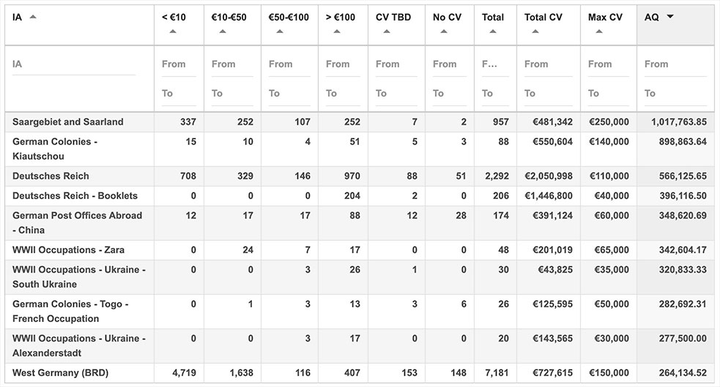
Task: Click the sort arrow under Total CV
Action: 535,31
